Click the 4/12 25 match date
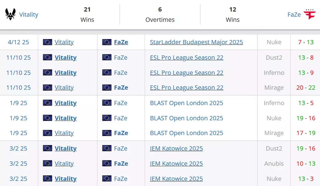 [18, 42]
